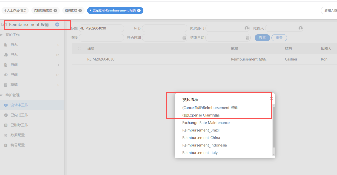
Task: Click the 流转中工作 icon
Action: tap(6, 105)
